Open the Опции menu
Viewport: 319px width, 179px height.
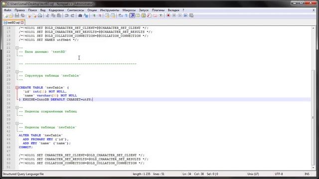coord(92,10)
